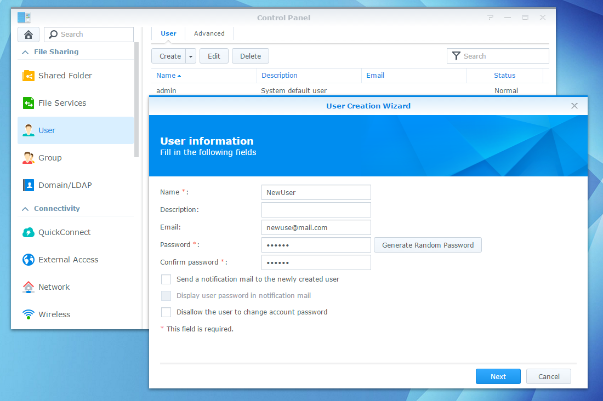Collapse the Connectivity section
This screenshot has width=603, height=401.
25,209
